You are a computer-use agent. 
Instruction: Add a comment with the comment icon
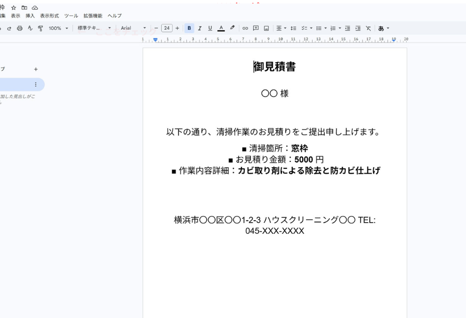coord(256,28)
